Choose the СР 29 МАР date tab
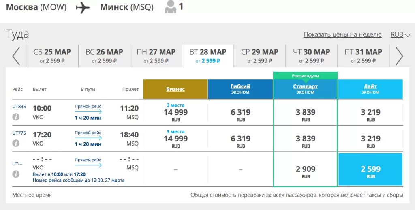 (x=260, y=56)
